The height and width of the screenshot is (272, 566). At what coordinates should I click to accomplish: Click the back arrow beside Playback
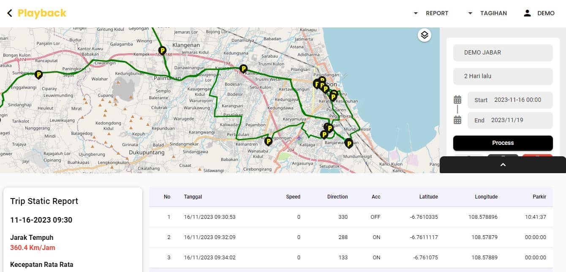(10, 13)
